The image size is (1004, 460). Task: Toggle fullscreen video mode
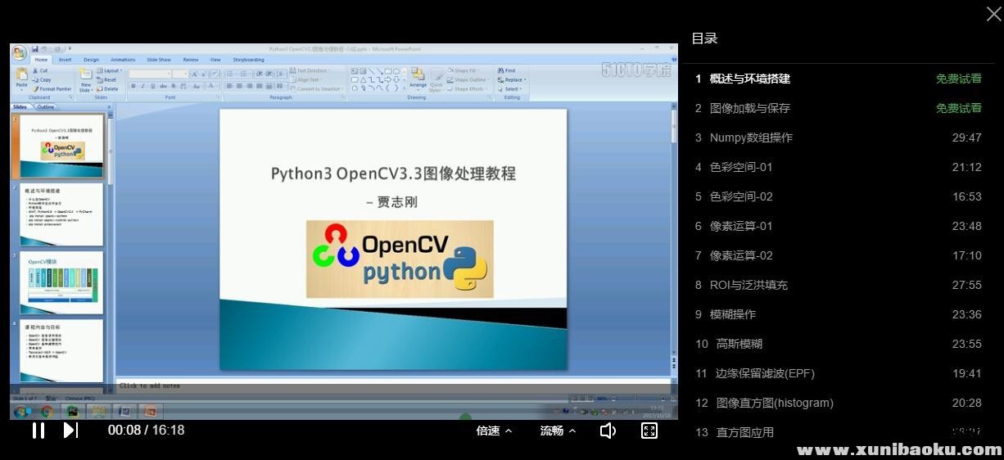coord(649,431)
